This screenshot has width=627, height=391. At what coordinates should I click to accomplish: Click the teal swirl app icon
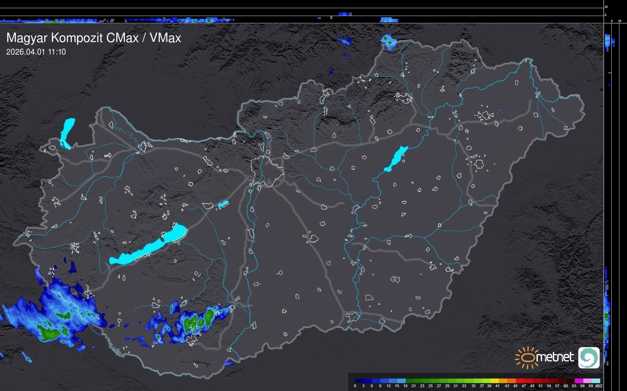589,357
